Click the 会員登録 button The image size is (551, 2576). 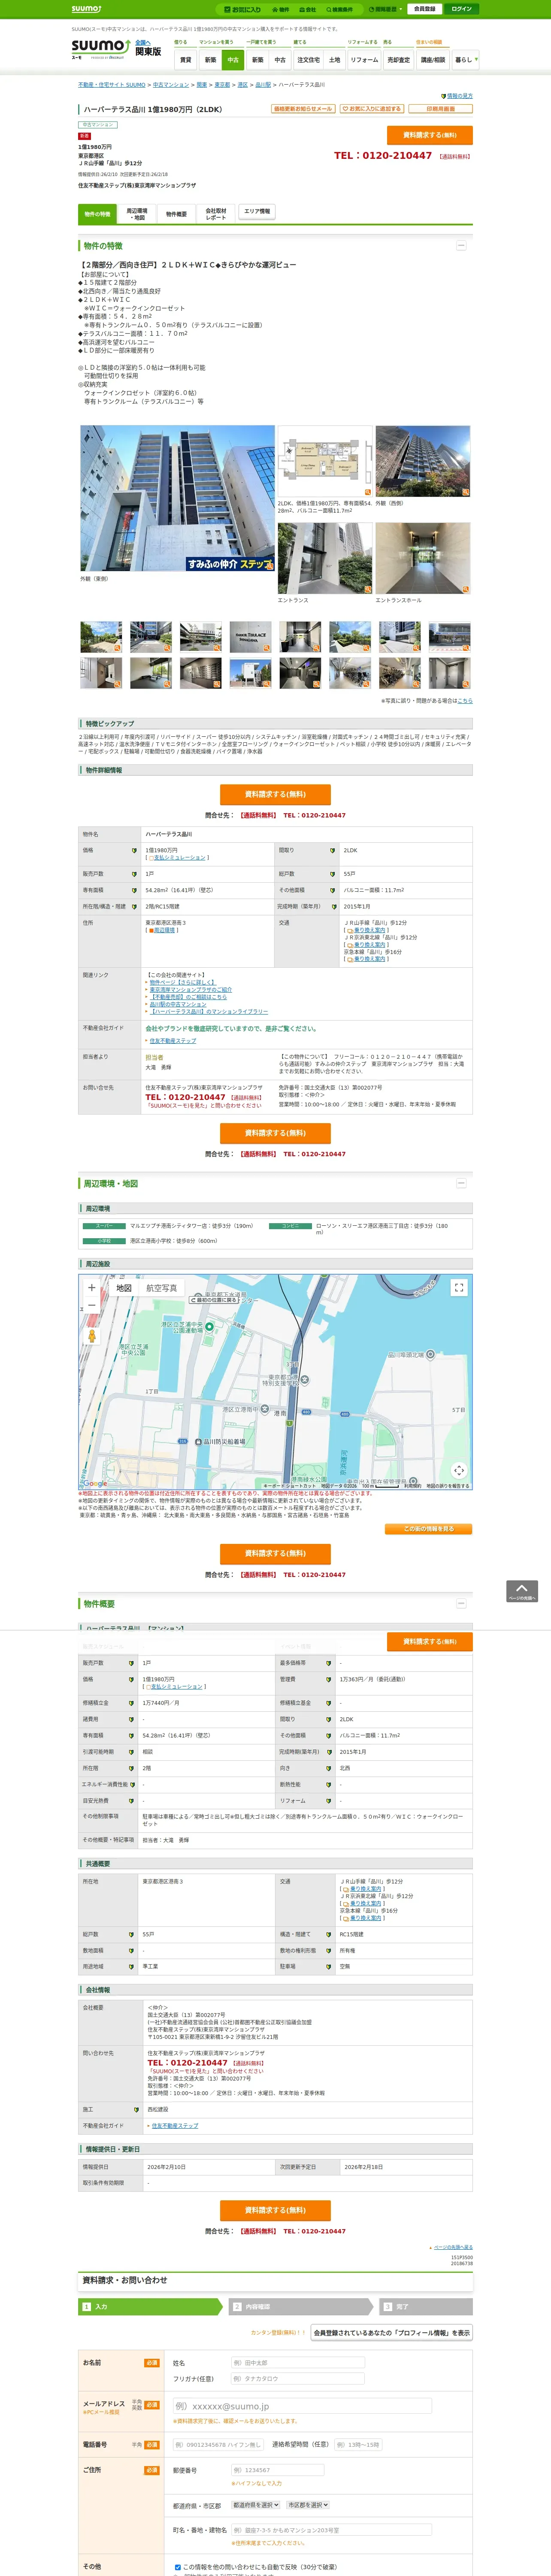point(424,9)
